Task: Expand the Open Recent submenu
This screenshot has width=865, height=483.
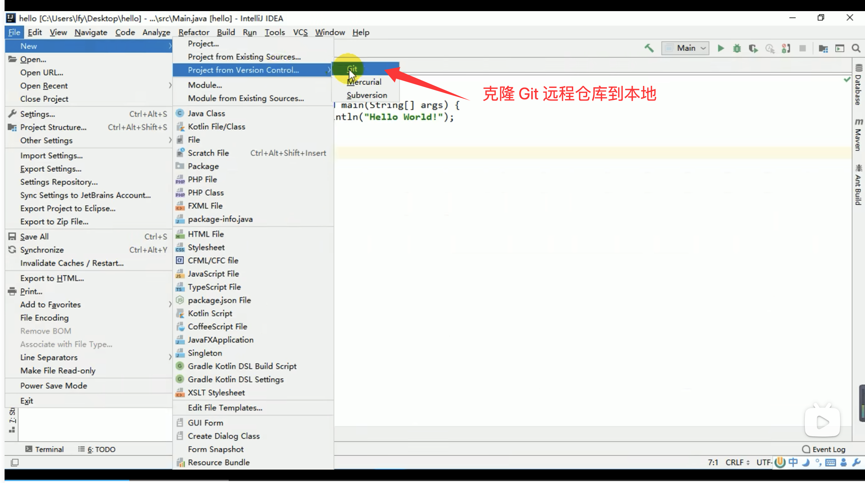Action: point(44,86)
